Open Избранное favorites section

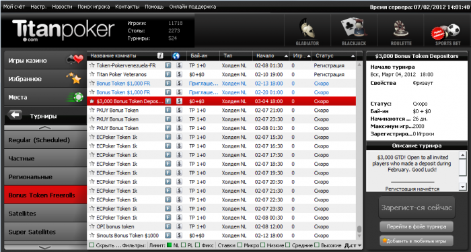(x=45, y=79)
